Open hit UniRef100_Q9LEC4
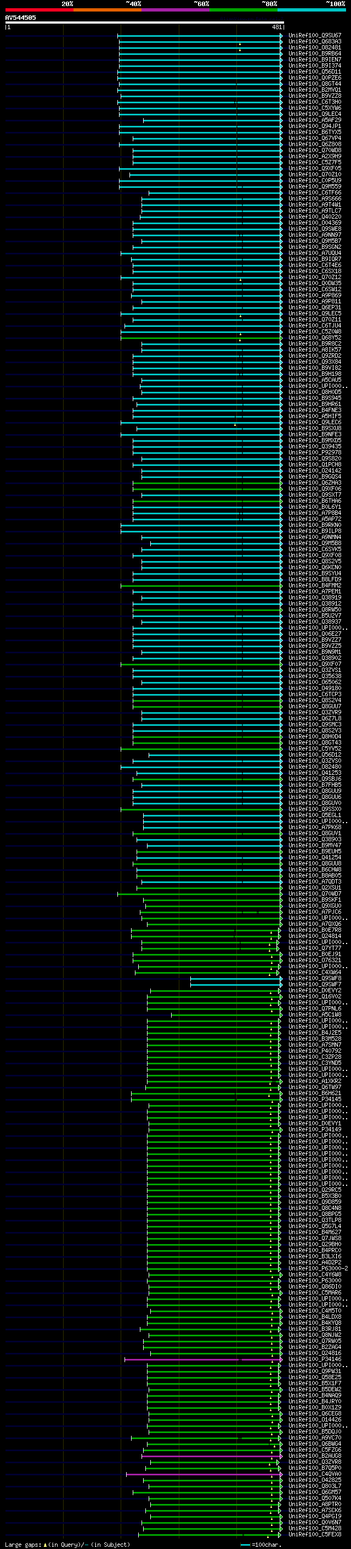The width and height of the screenshot is (351, 1549). (x=315, y=114)
